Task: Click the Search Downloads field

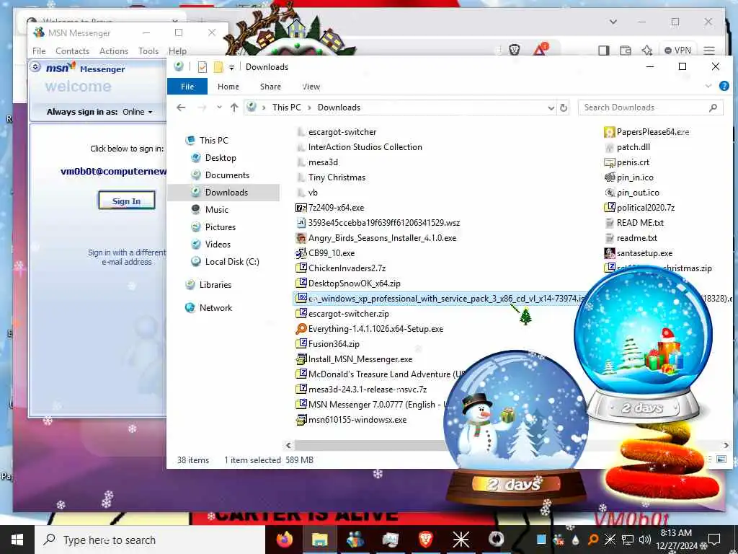Action: (x=651, y=107)
